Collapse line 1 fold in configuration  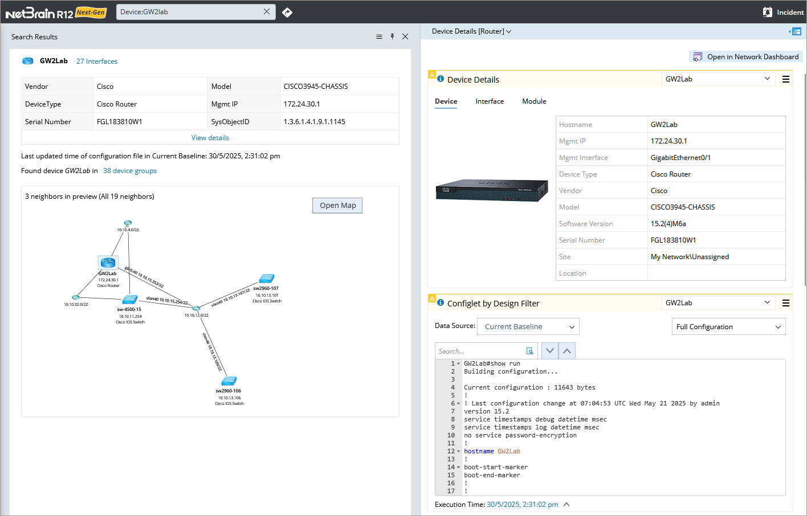(458, 363)
